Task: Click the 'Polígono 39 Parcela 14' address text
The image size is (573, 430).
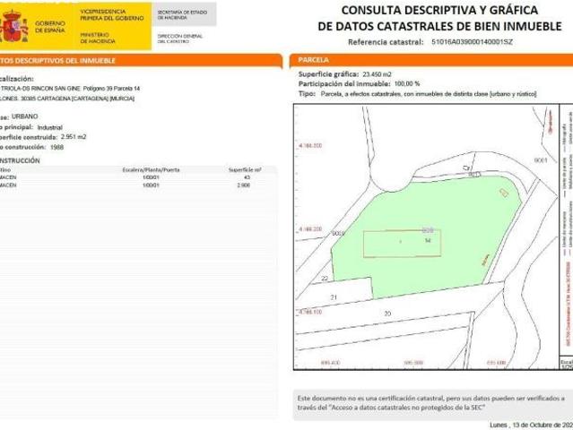Action: tap(111, 89)
